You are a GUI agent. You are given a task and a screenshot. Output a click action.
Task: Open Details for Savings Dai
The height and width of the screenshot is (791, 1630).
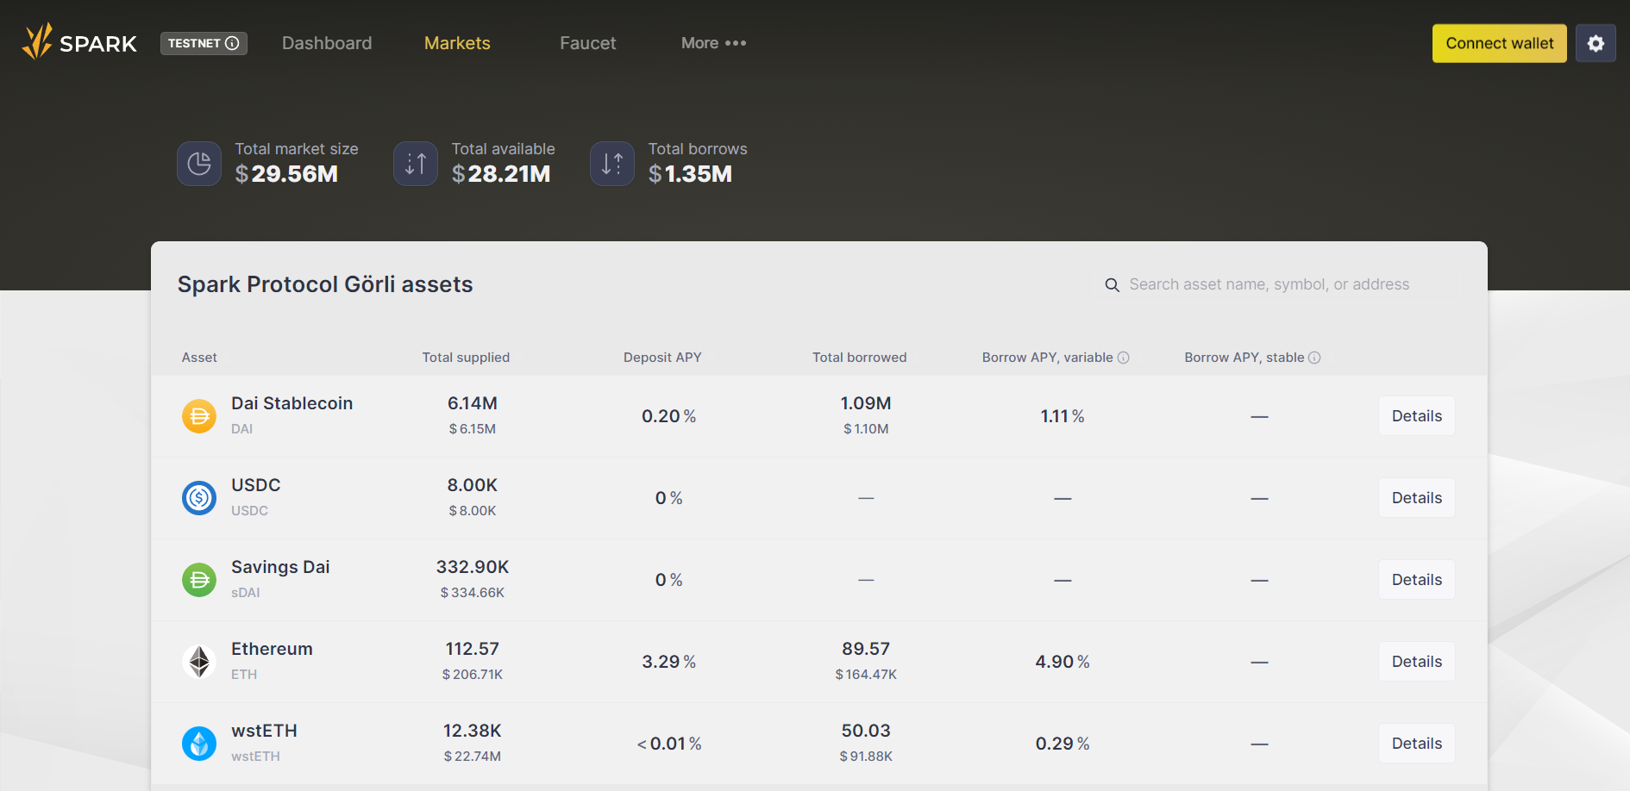coord(1417,580)
